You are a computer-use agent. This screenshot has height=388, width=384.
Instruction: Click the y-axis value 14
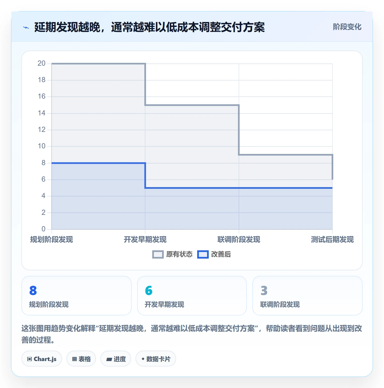[41, 113]
